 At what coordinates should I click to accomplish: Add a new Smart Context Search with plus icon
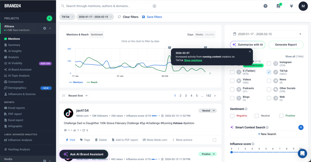[301, 127]
